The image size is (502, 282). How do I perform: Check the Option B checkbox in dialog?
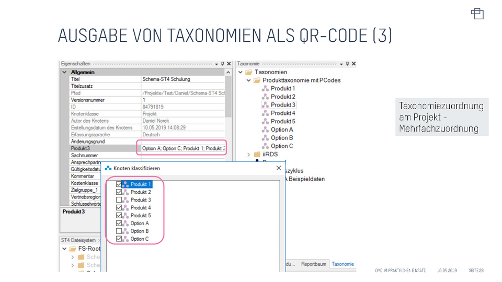click(x=119, y=231)
